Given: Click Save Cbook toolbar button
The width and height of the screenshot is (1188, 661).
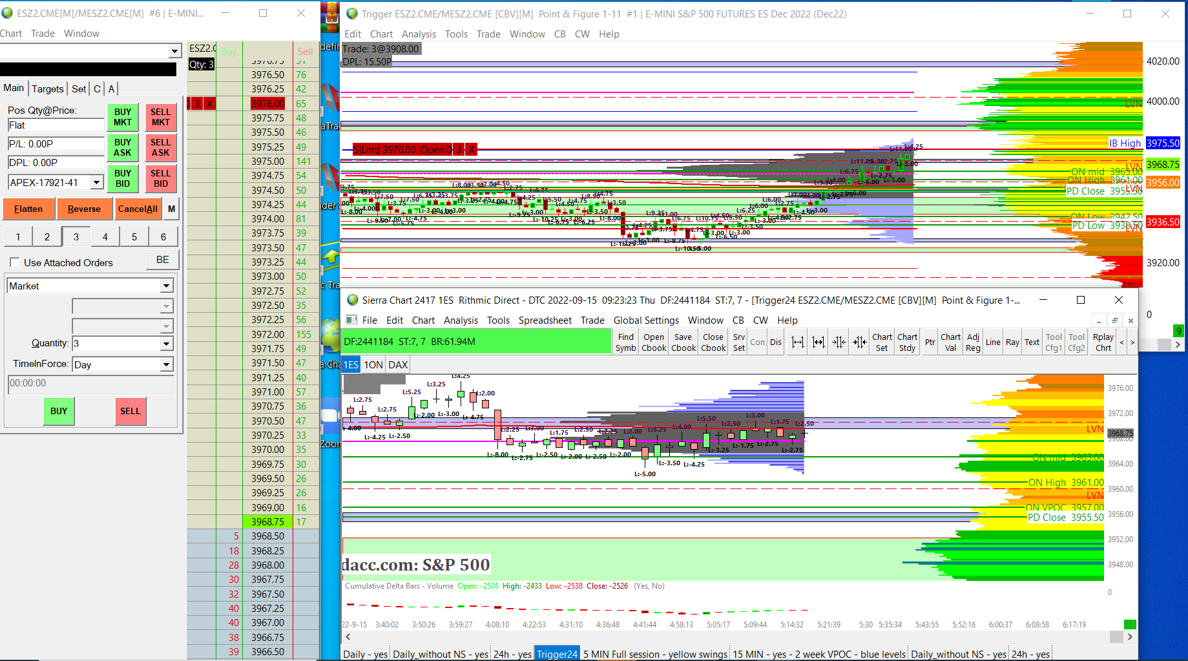Looking at the screenshot, I should point(683,342).
